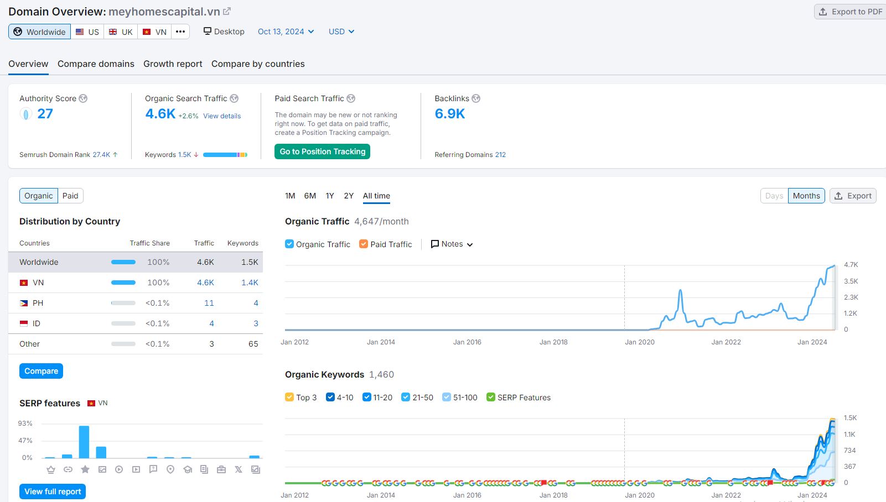Open the Desktop device selector

(224, 32)
